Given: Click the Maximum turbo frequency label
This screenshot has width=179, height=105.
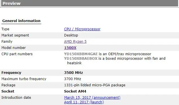Looking at the screenshot, I should pos(24,79).
